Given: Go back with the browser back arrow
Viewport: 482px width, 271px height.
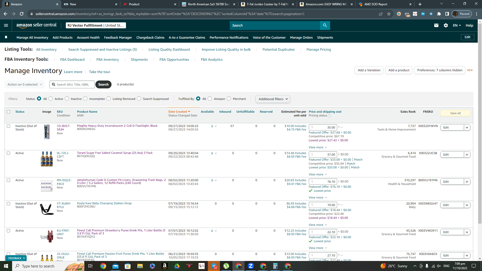Looking at the screenshot, I should point(6,14).
